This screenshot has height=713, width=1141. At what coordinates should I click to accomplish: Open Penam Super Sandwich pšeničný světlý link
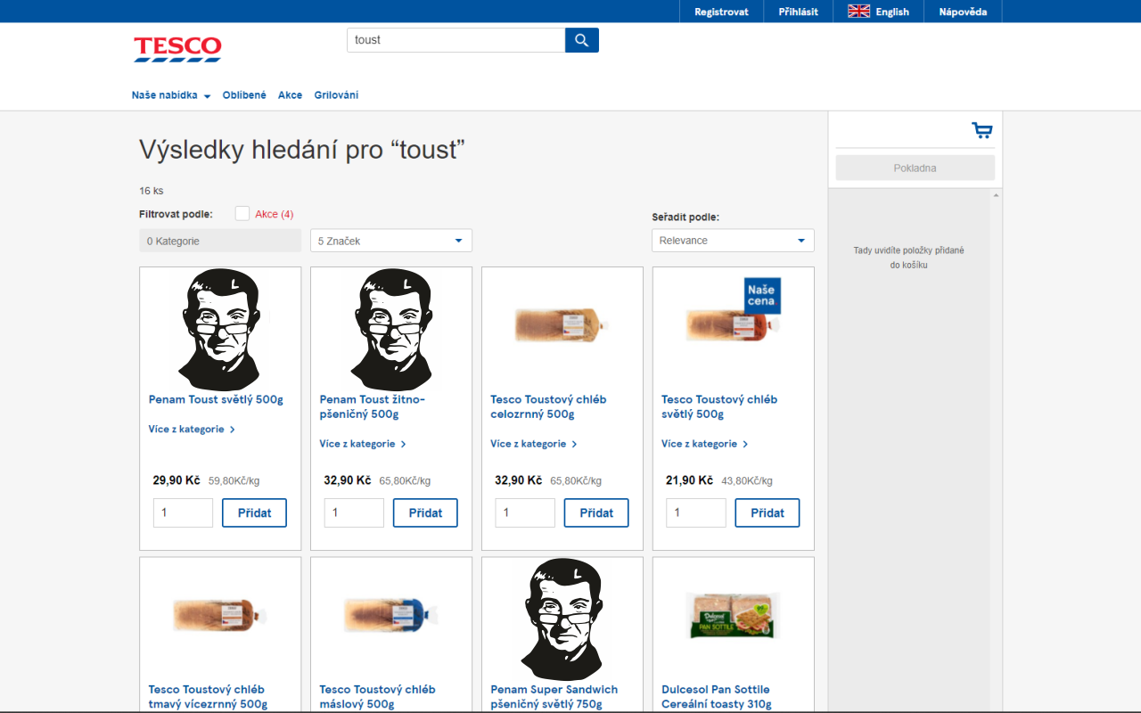(554, 696)
